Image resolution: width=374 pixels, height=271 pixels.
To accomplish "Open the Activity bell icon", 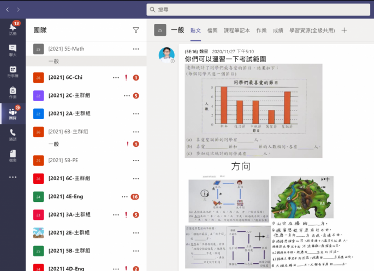I will tap(13, 28).
